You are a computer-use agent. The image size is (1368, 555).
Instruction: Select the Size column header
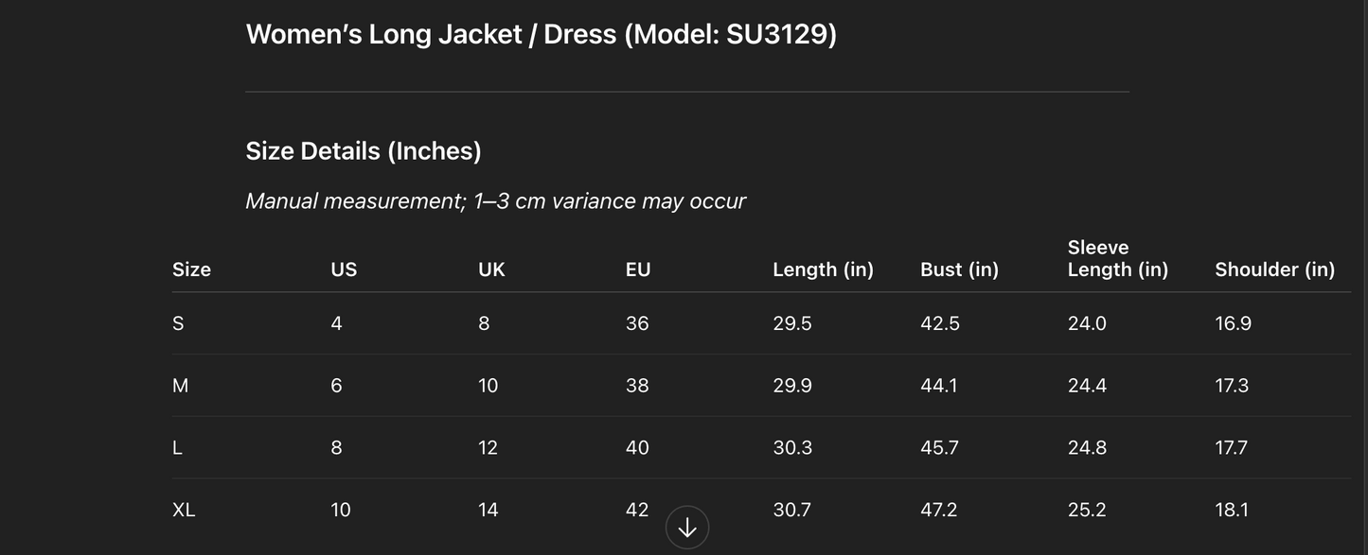click(190, 268)
